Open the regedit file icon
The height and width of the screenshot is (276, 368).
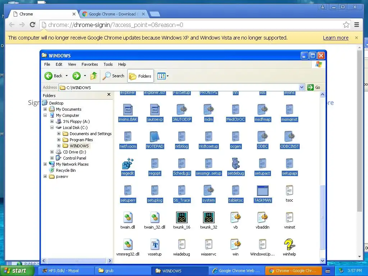(128, 164)
